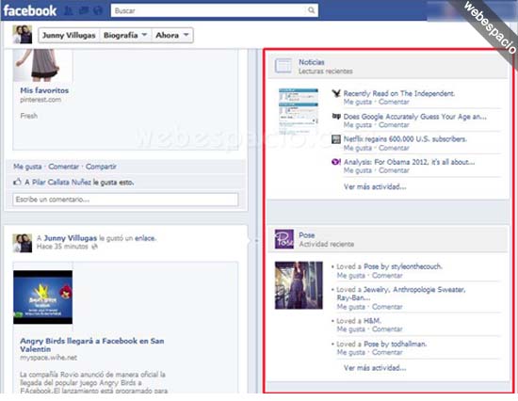Open the Pose heading link
Image resolution: width=518 pixels, height=401 pixels.
point(307,235)
